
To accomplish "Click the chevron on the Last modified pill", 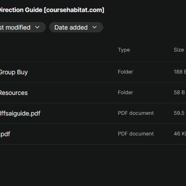I will [37, 27].
